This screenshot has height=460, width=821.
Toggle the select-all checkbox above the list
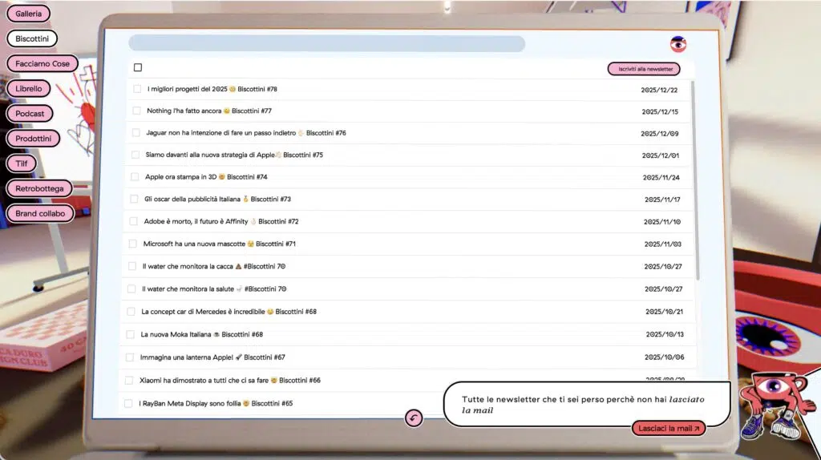pos(138,67)
